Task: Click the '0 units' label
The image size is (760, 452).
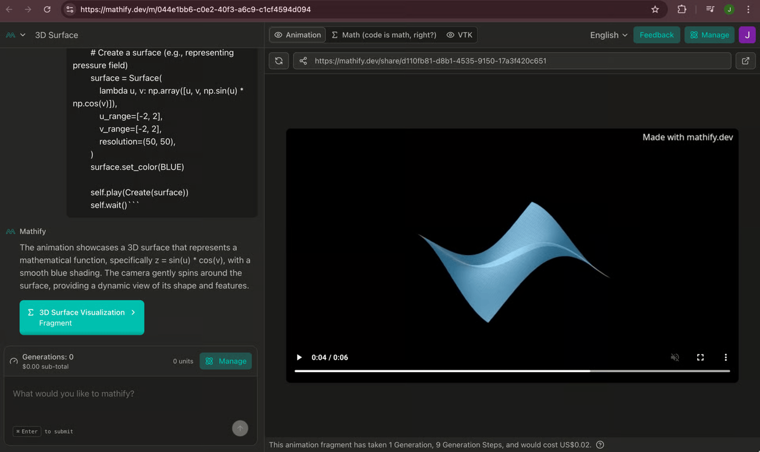Action: pos(183,361)
